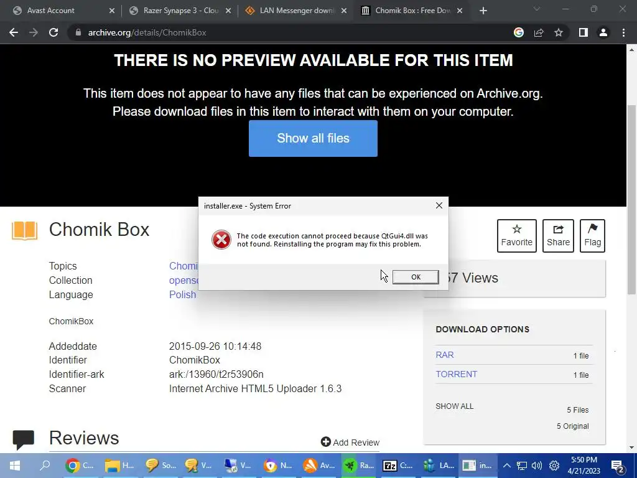This screenshot has width=637, height=478.
Task: Click OK in the installer.exe System Error dialog
Action: 415,277
